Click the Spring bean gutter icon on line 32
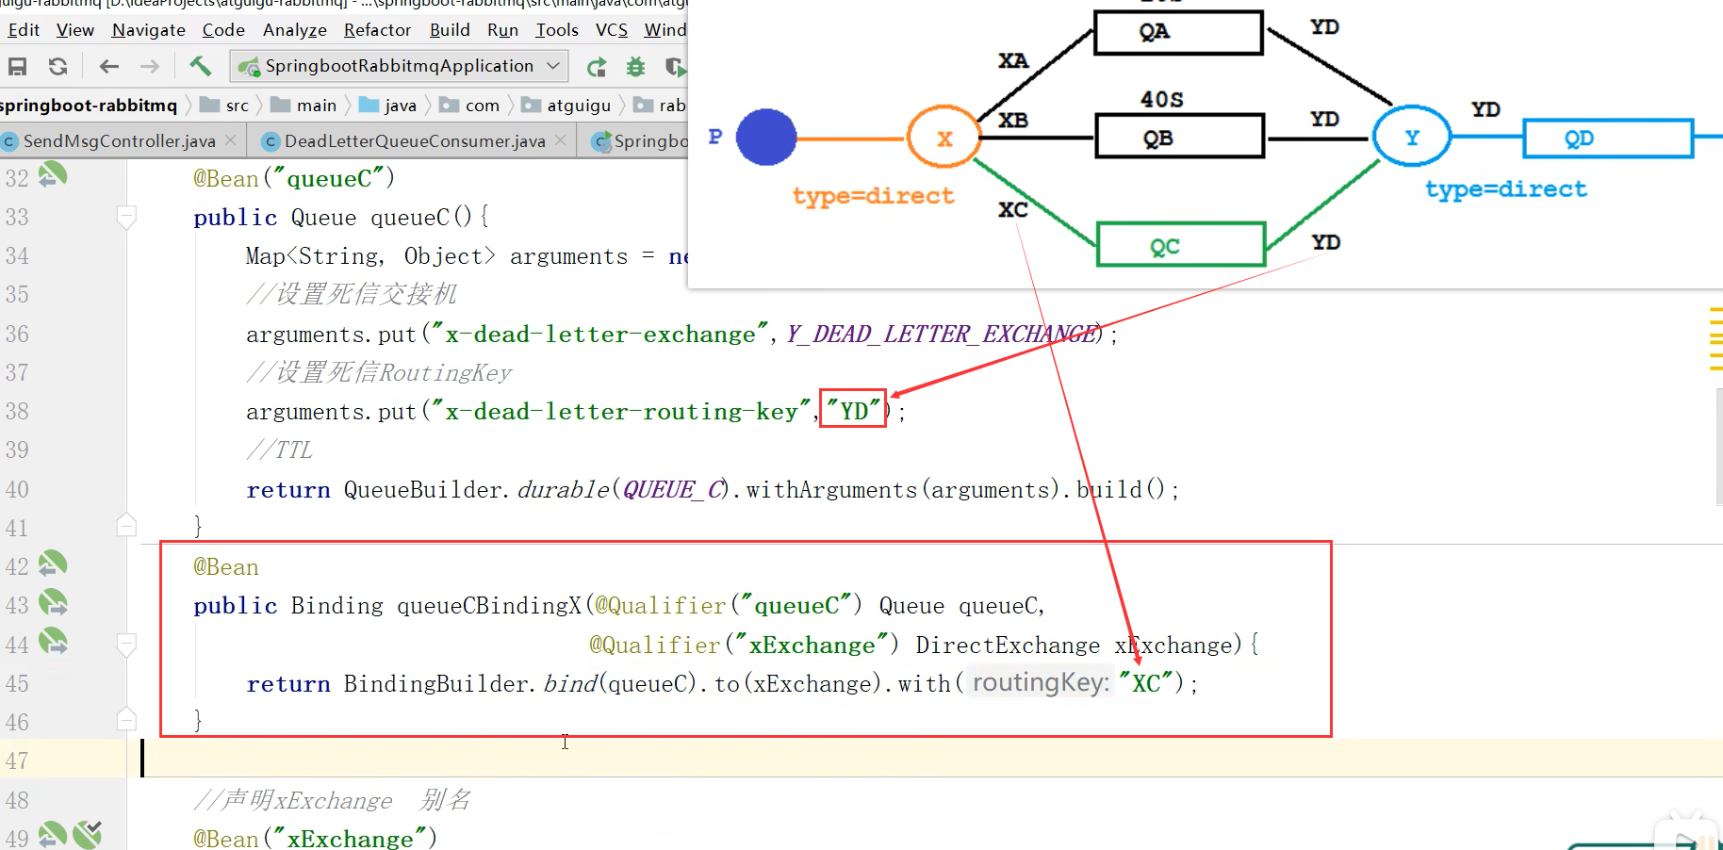 click(53, 174)
